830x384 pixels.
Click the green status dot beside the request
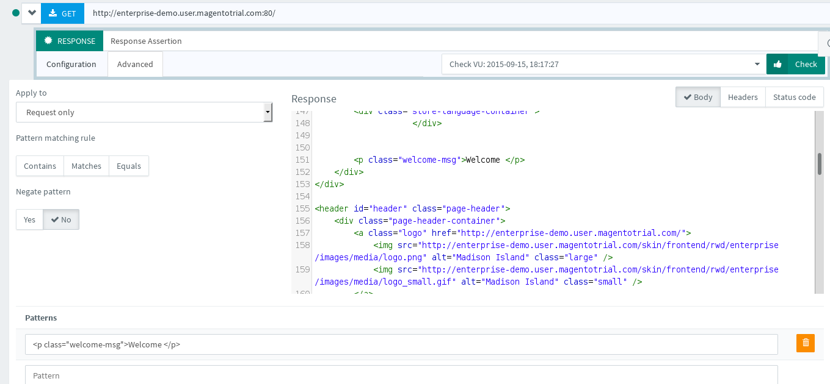(x=16, y=13)
